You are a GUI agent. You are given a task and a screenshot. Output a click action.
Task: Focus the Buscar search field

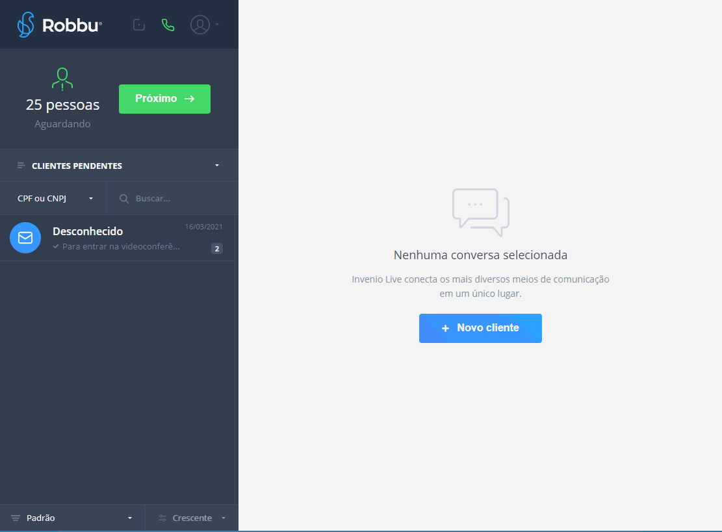tap(175, 198)
